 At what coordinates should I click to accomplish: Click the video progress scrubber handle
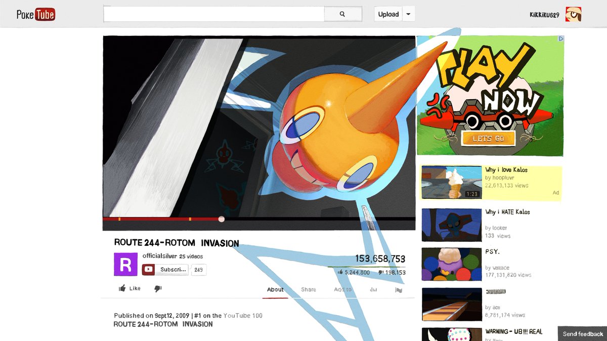point(221,219)
